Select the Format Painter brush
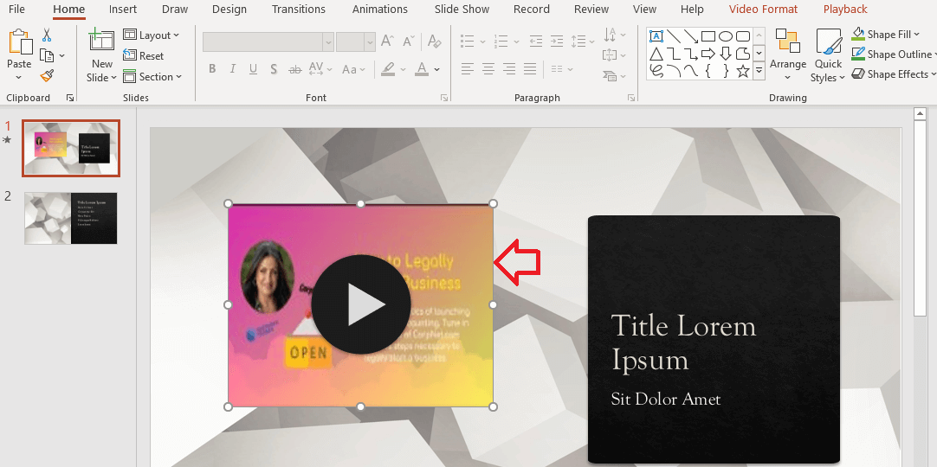This screenshot has height=467, width=937. coord(47,76)
